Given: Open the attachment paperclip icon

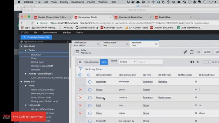Looking at the screenshot, I should (185, 52).
